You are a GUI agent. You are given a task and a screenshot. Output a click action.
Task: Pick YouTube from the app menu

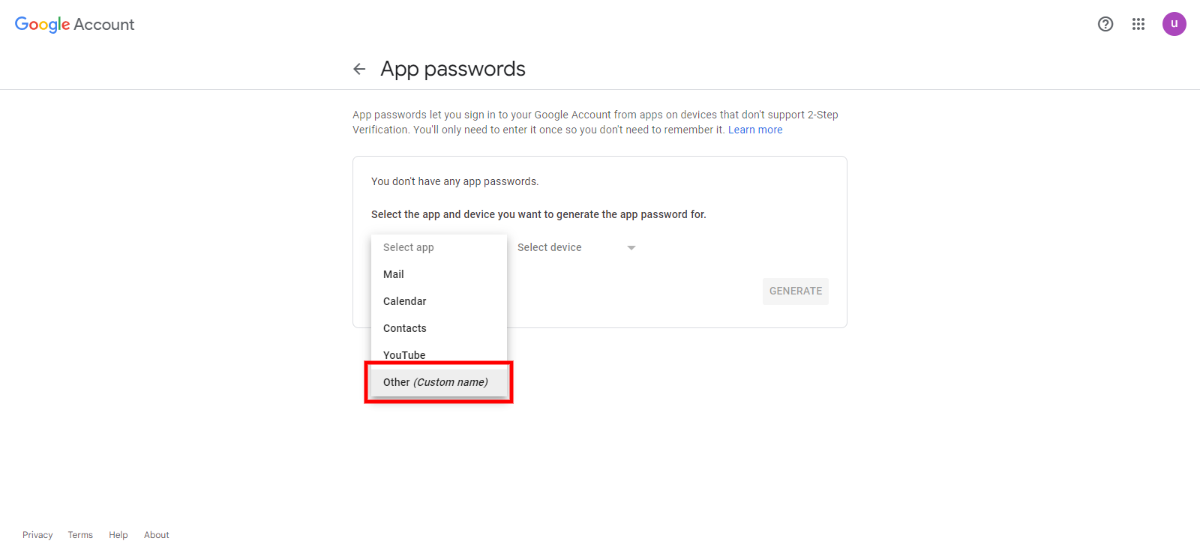point(404,354)
